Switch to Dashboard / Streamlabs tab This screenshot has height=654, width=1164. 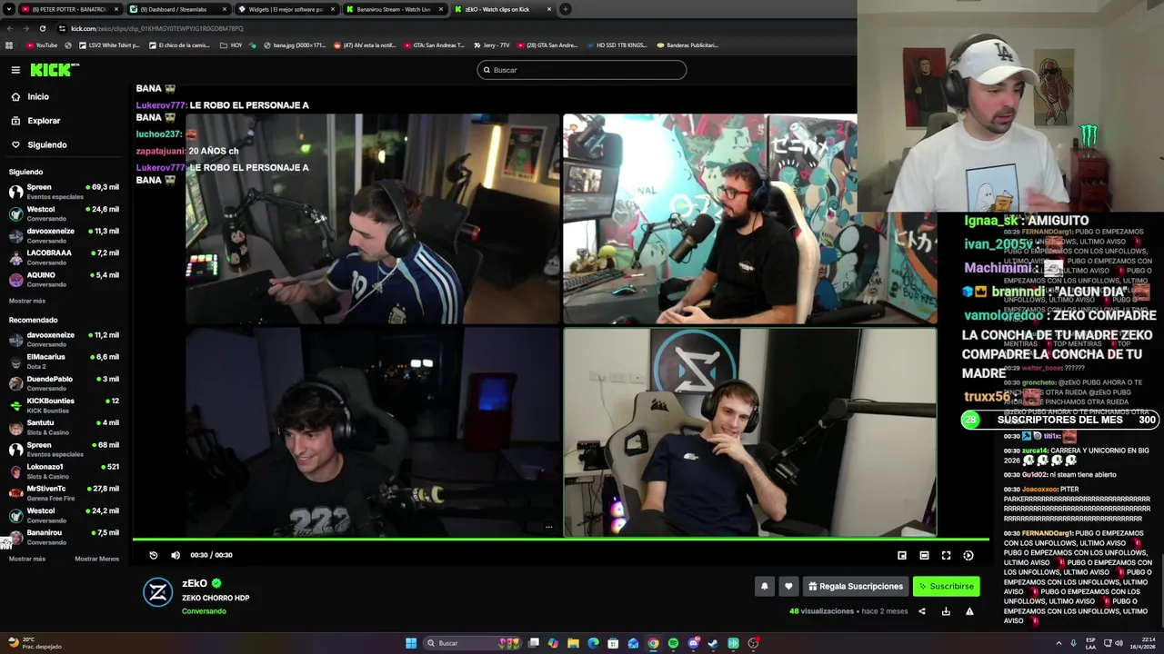pos(179,9)
